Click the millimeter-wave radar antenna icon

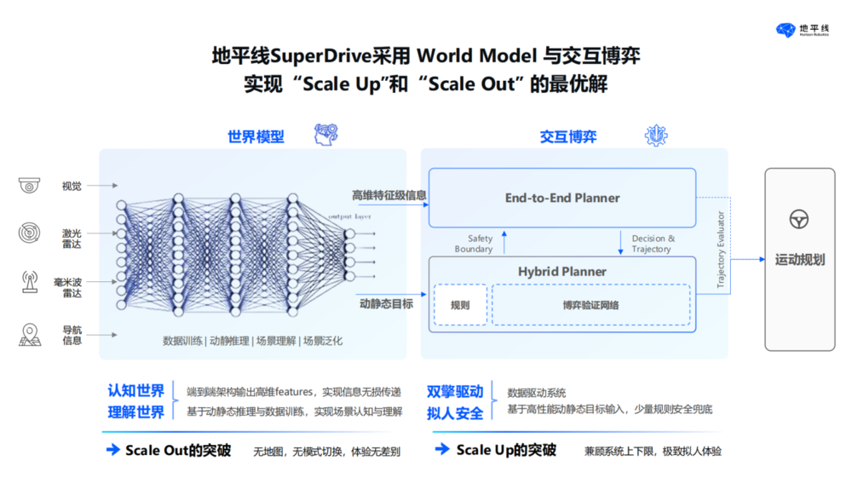pos(30,282)
